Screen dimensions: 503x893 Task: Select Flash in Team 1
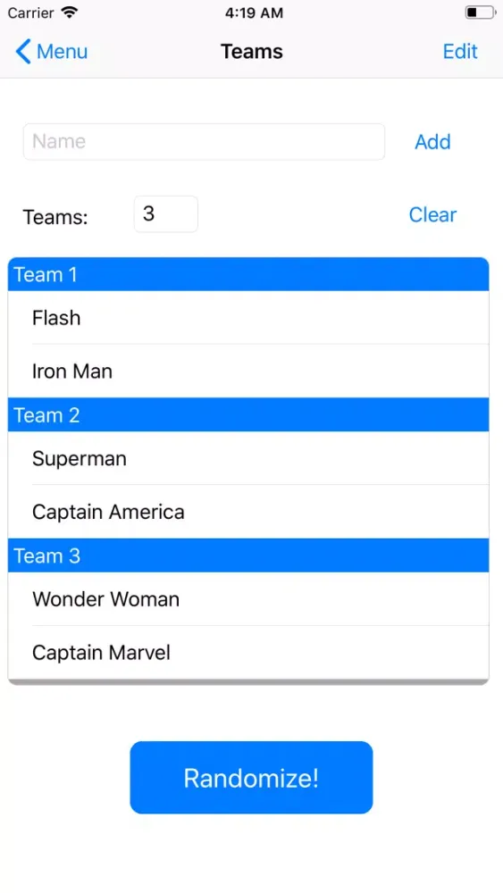point(248,318)
